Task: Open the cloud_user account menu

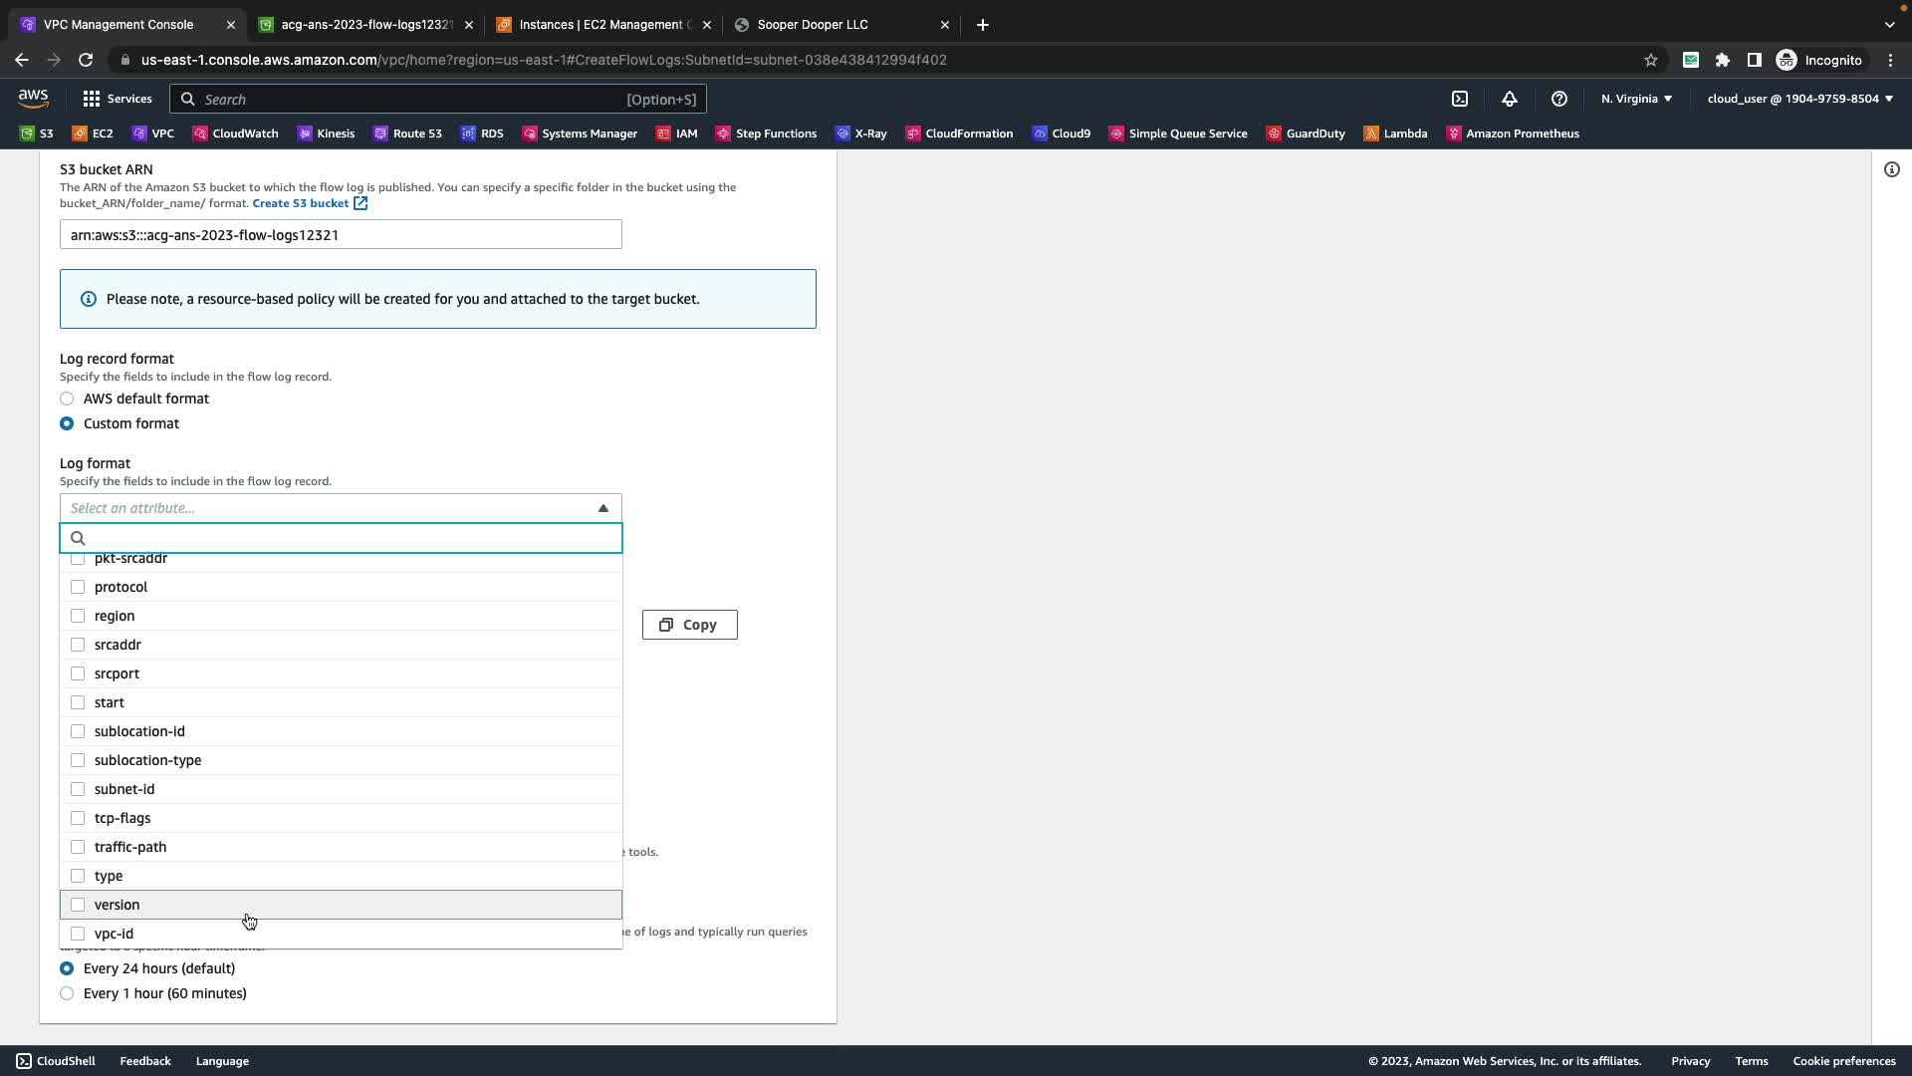Action: pos(1798,99)
